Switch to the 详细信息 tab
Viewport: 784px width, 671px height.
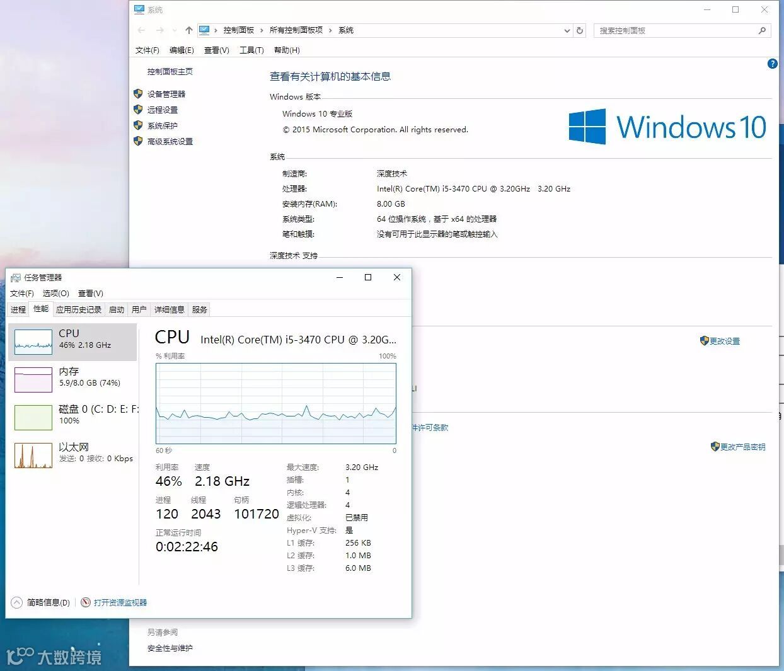[x=170, y=310]
